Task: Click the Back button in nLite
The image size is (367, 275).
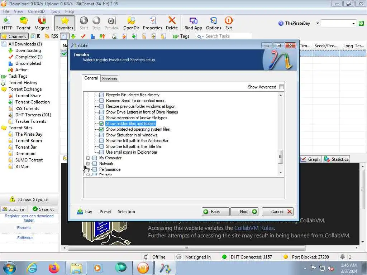Action: coord(215,212)
